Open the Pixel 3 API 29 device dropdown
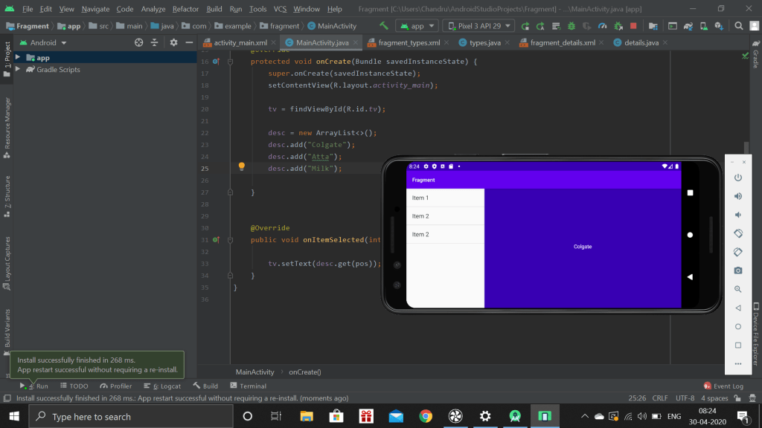Image resolution: width=762 pixels, height=428 pixels. [478, 26]
